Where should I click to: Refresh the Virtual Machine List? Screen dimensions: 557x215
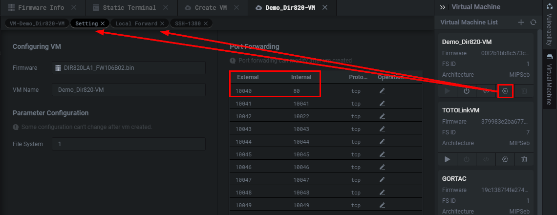pos(533,22)
